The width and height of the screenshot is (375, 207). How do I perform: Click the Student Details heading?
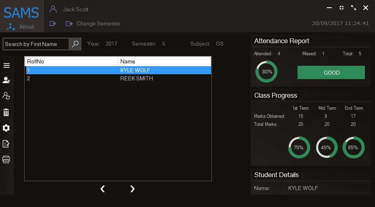click(277, 175)
